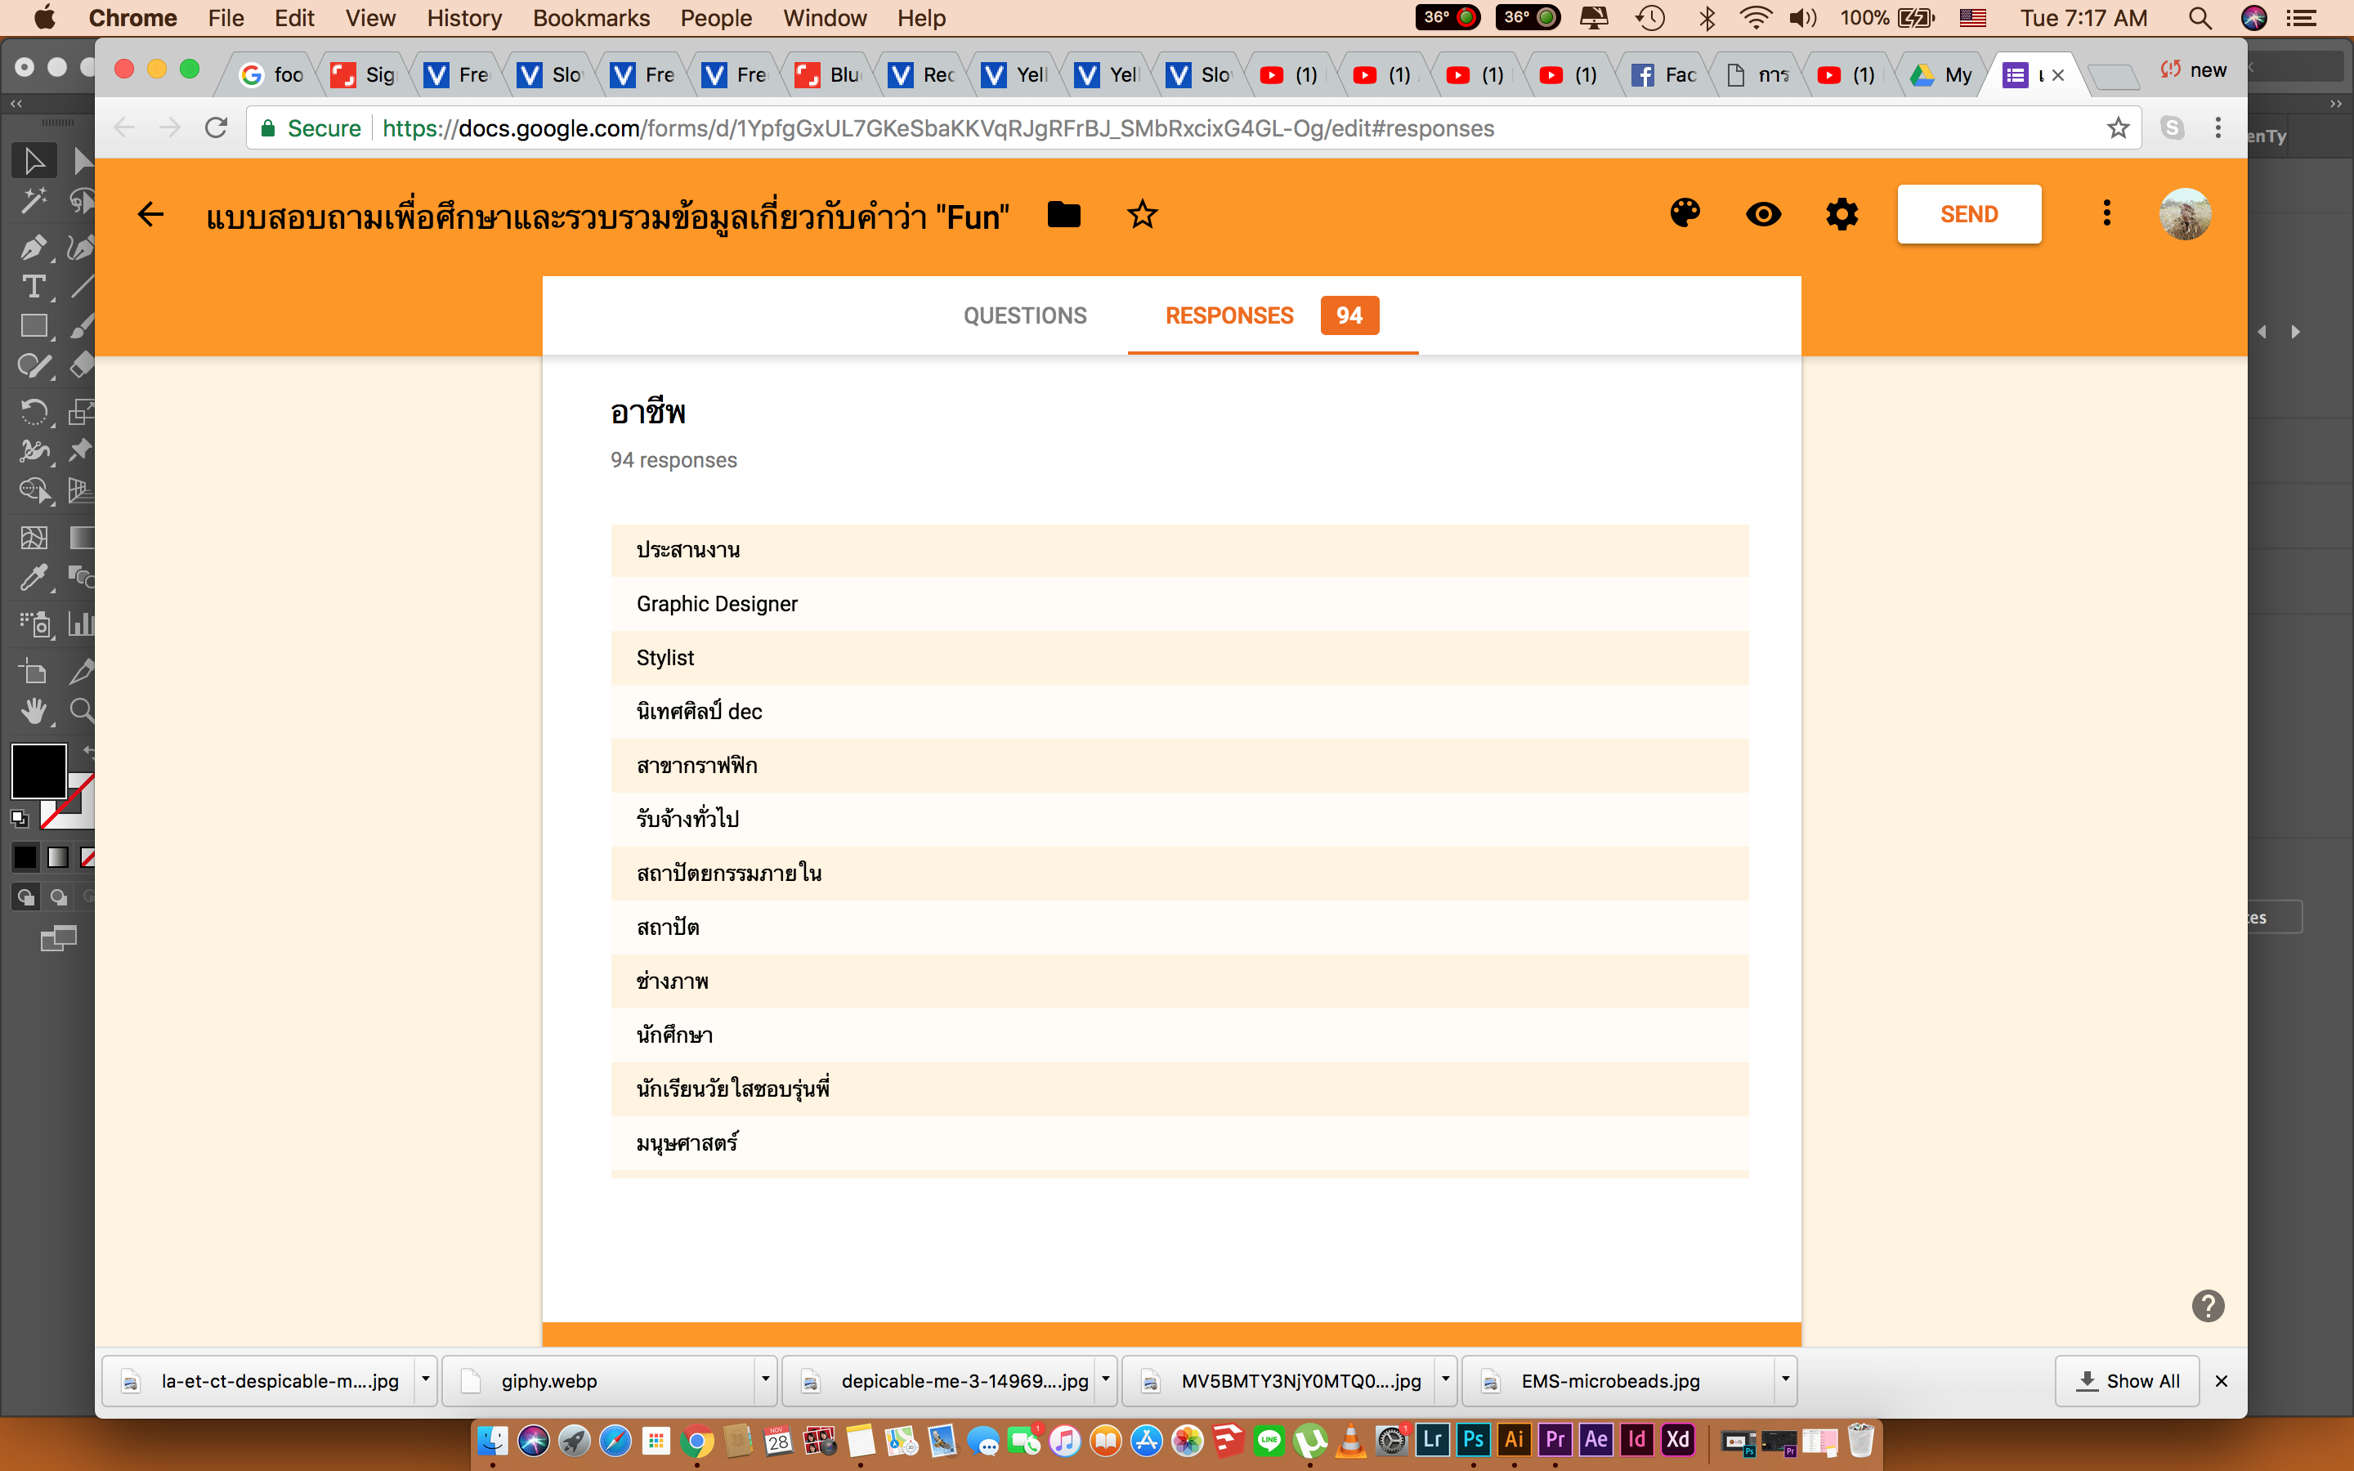Viewport: 2354px width, 1471px height.
Task: Click Show All downloads button
Action: pyautogui.click(x=2128, y=1380)
